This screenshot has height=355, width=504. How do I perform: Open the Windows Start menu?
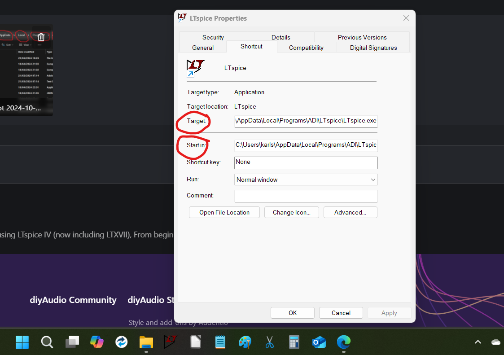click(x=22, y=342)
